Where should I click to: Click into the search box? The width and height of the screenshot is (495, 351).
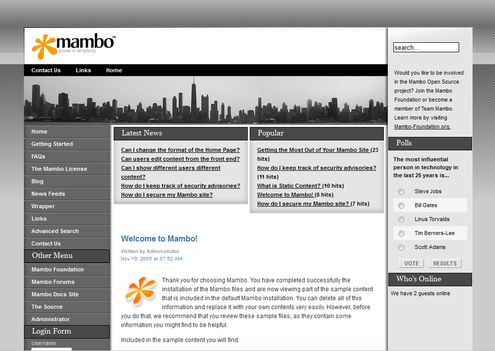(x=426, y=47)
